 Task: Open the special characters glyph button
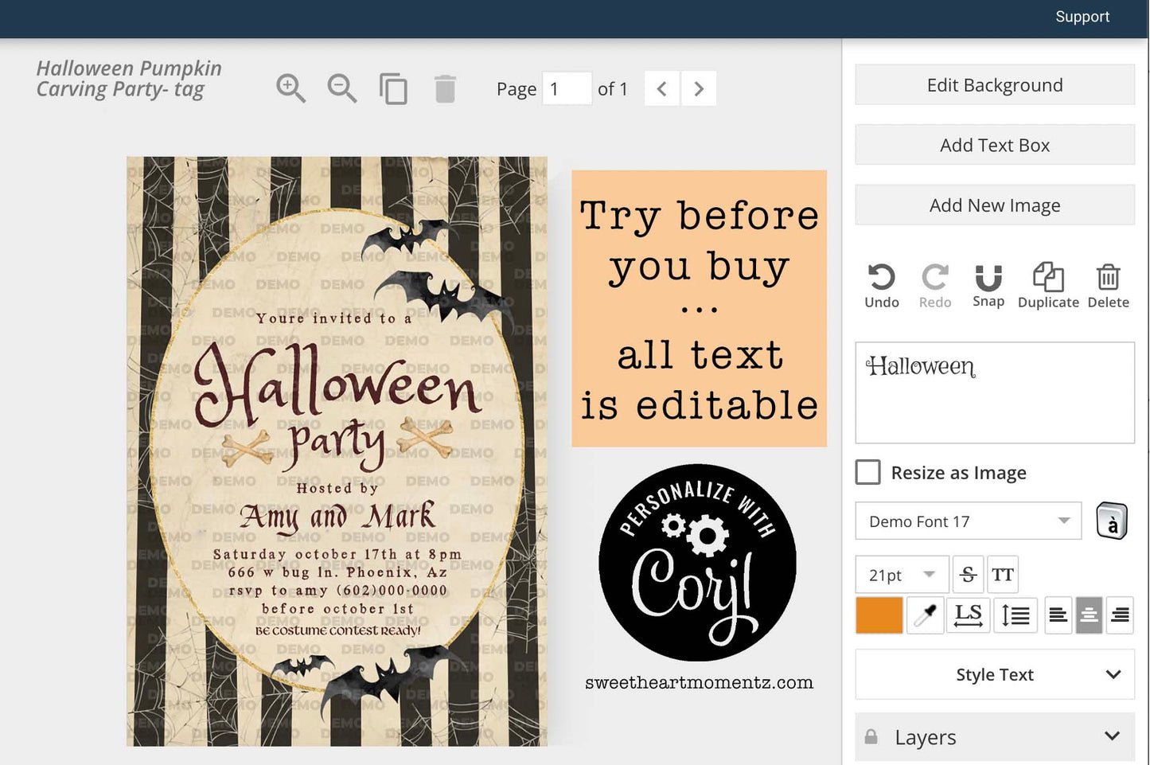tap(1112, 522)
